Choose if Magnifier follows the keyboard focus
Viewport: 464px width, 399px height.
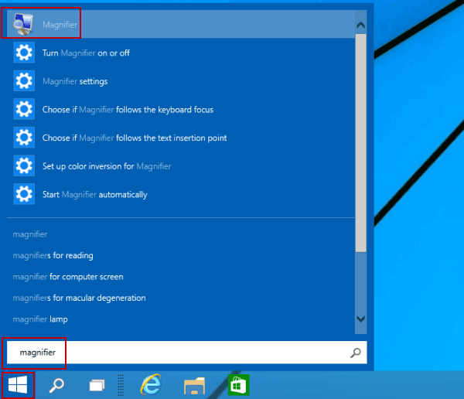128,110
